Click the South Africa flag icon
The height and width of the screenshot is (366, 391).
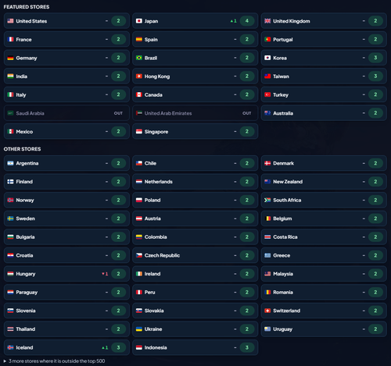pyautogui.click(x=267, y=200)
